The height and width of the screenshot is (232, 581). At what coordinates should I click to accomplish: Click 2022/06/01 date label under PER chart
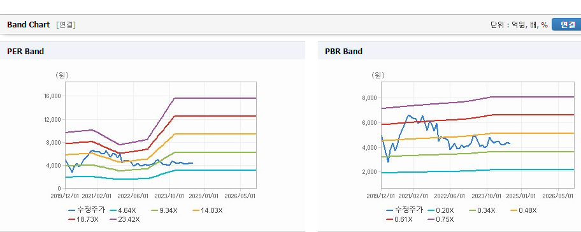pos(133,196)
